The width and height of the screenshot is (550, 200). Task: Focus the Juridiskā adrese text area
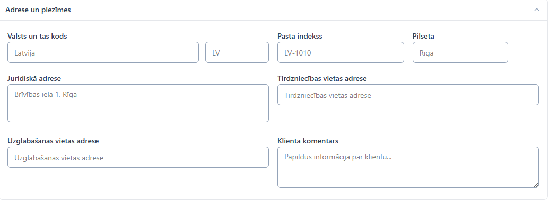click(138, 103)
